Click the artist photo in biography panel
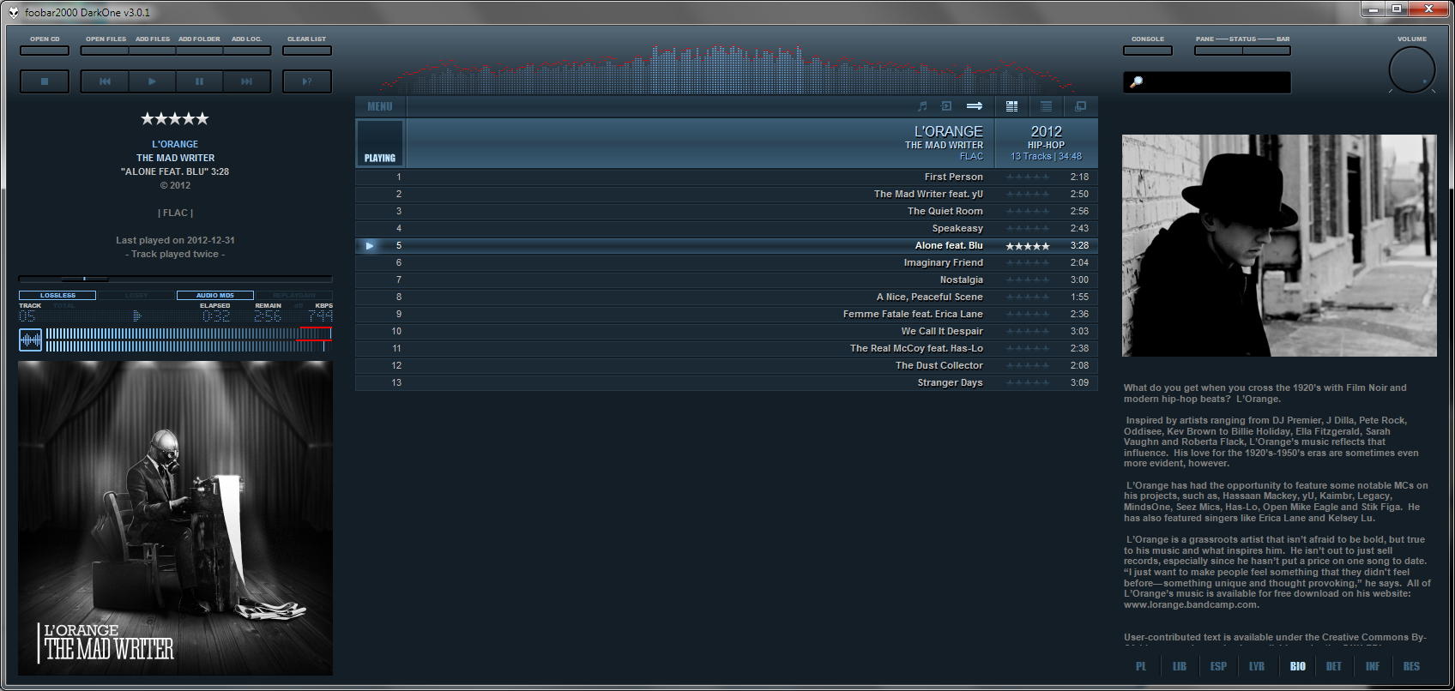The image size is (1455, 691). pos(1279,245)
